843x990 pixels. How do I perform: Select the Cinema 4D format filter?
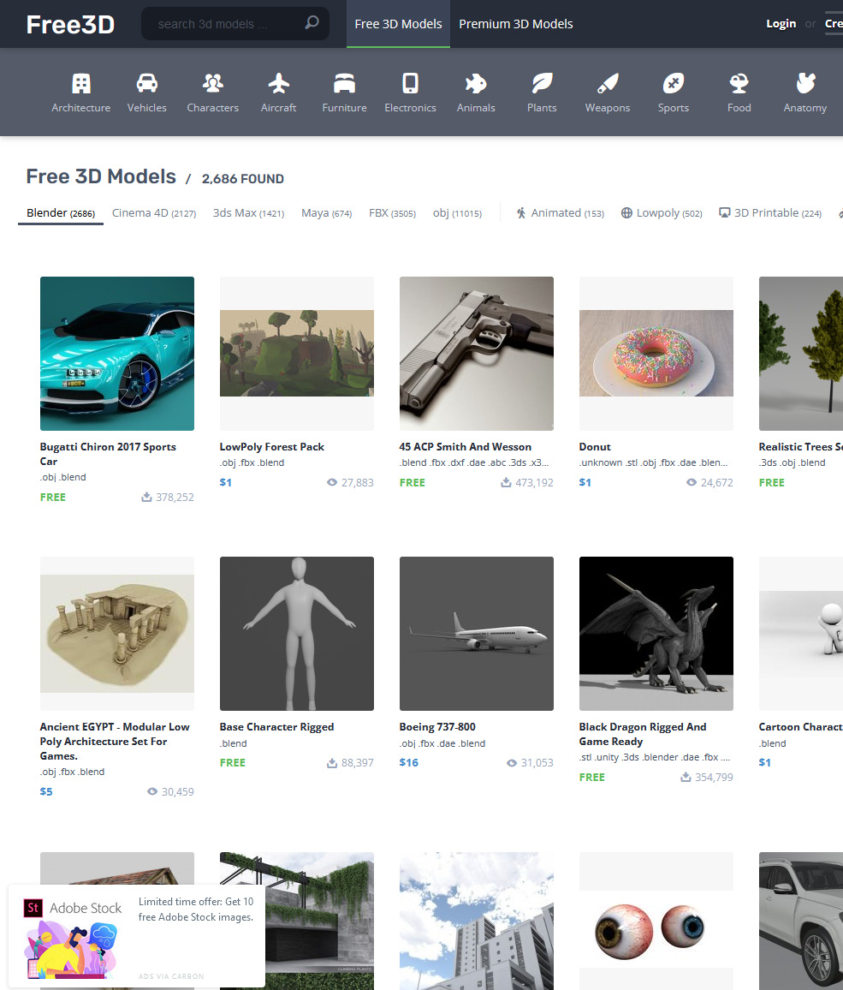pyautogui.click(x=154, y=213)
